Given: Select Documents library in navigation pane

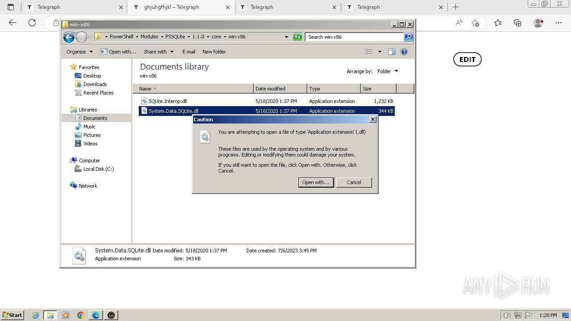Looking at the screenshot, I should [95, 118].
